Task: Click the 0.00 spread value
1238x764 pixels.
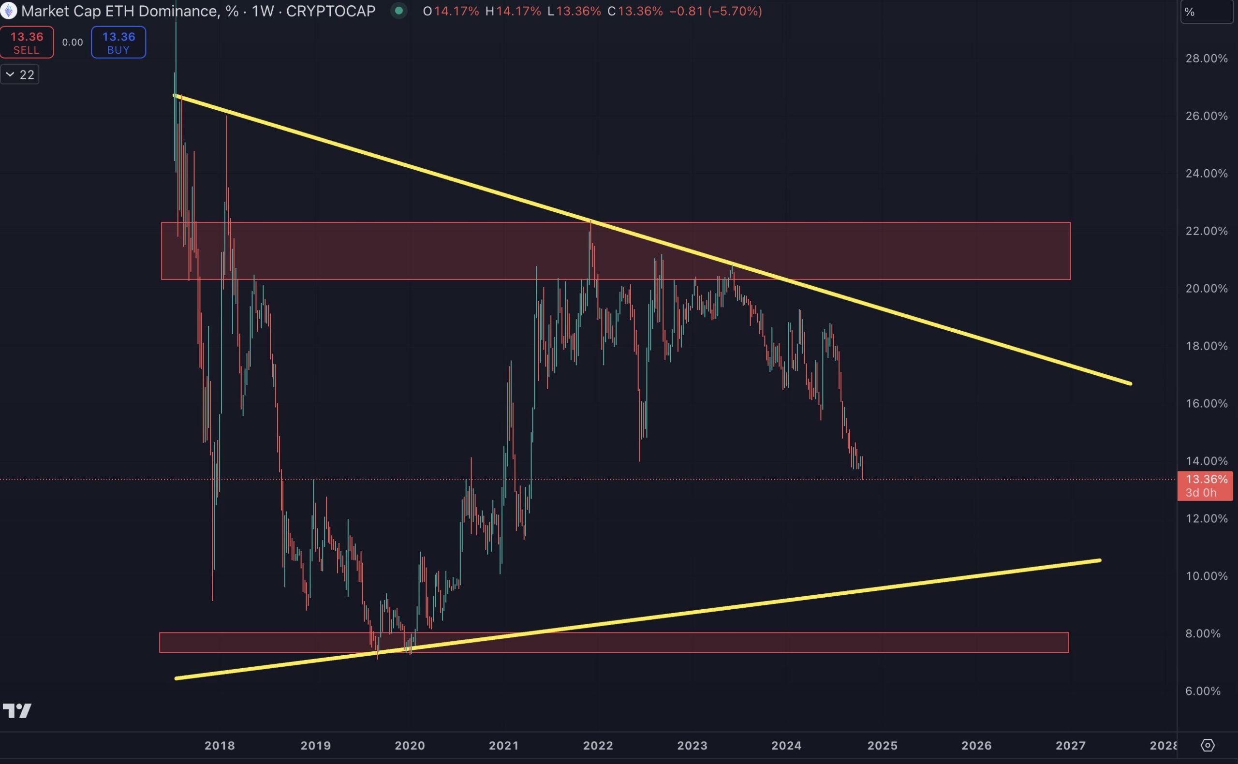Action: pos(72,43)
